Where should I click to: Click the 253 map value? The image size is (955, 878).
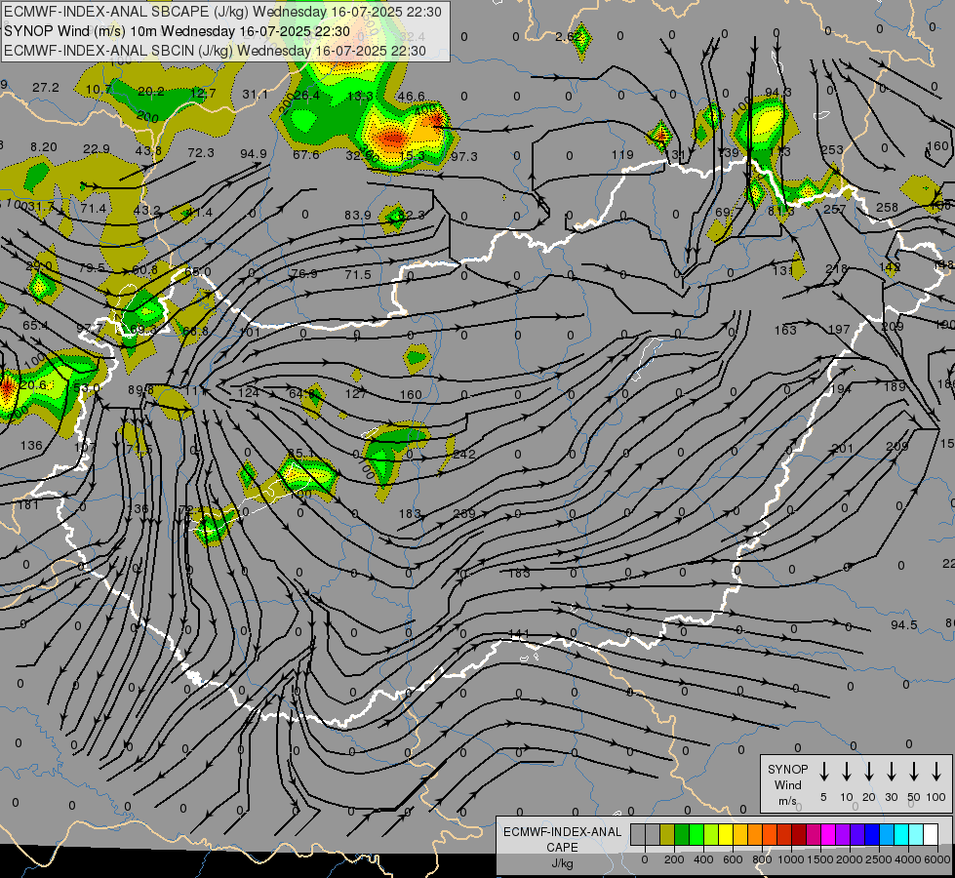coord(832,149)
